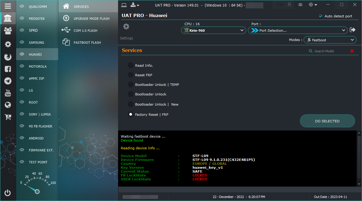Click the USB icon for COM 1.0 Flash
362x201 pixels.
(66, 30)
